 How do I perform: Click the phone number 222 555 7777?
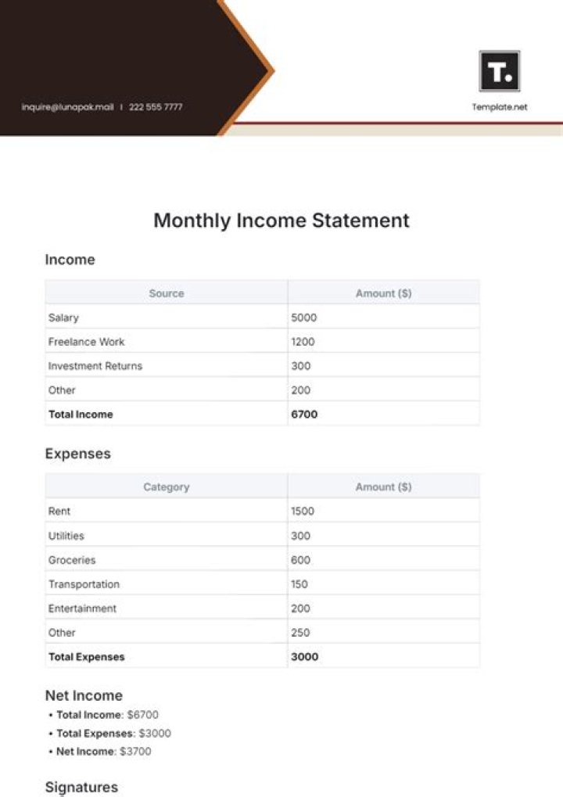[156, 107]
